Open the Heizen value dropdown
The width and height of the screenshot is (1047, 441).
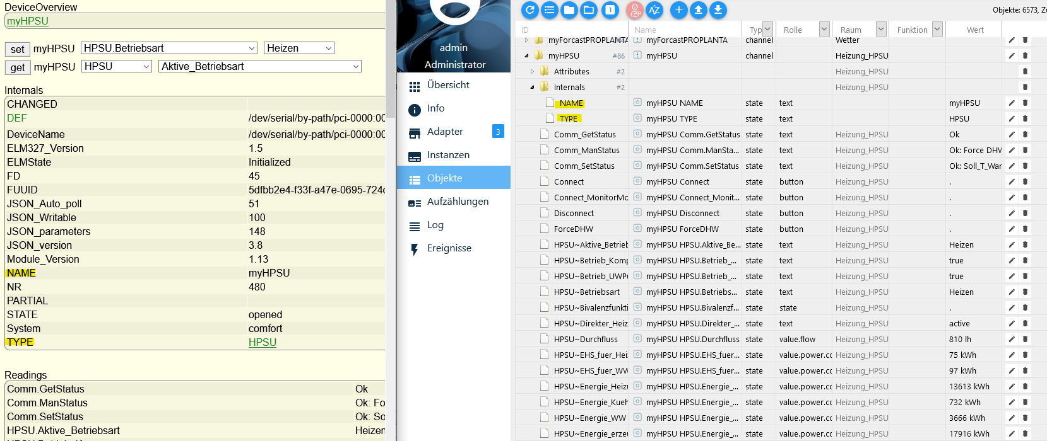coord(299,48)
